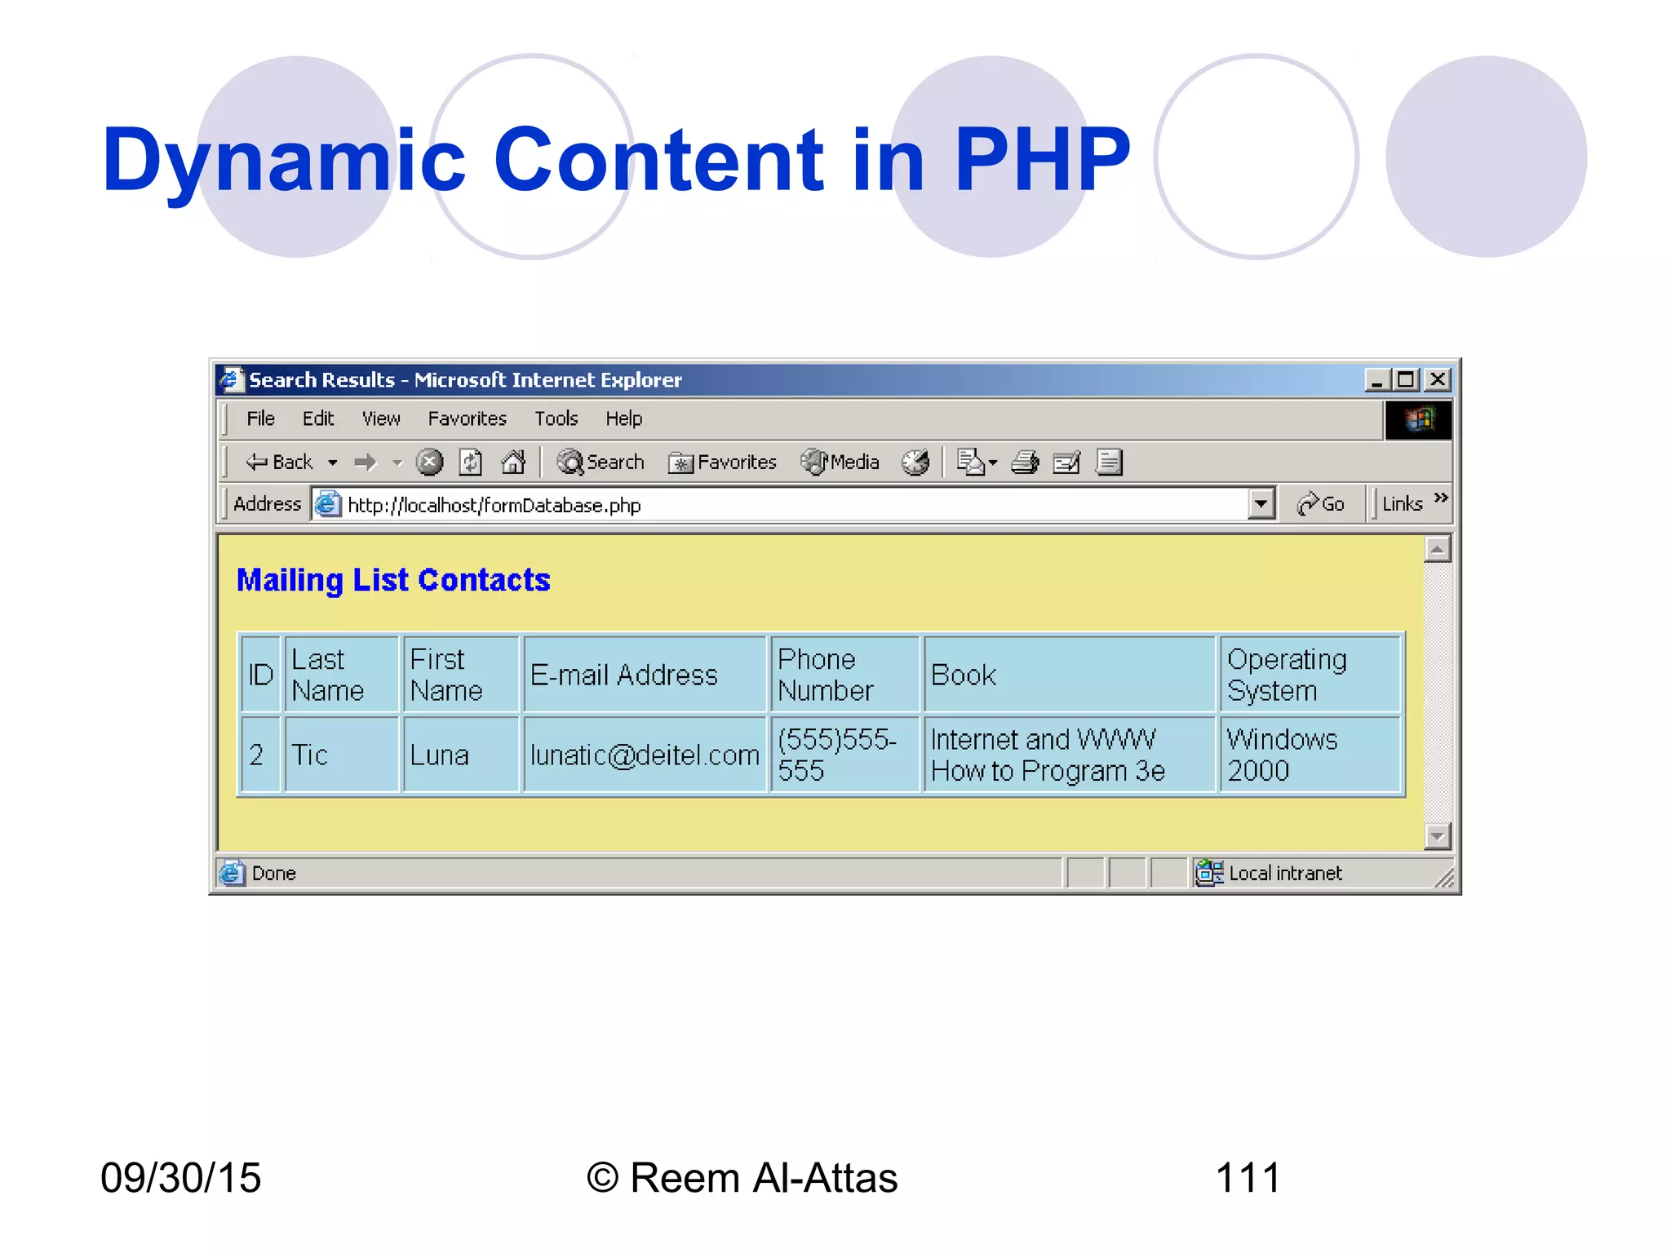1671x1253 pixels.
Task: Open the Favorites menu
Action: click(x=468, y=418)
